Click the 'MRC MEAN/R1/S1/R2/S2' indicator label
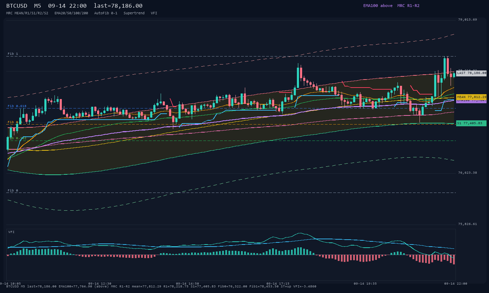Image resolution: width=489 pixels, height=293 pixels. pos(27,13)
